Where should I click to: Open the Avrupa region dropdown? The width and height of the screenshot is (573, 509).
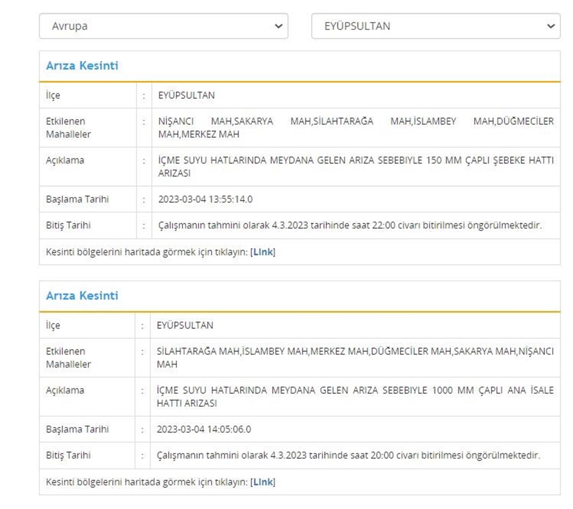tap(162, 26)
